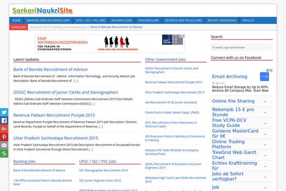Viewport: 286px width, 191px height.
Task: Open ad link Online File Sharing
Action: click(x=233, y=101)
